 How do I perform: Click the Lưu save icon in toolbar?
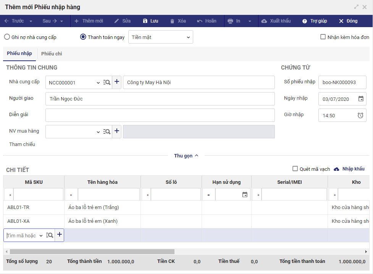point(145,21)
